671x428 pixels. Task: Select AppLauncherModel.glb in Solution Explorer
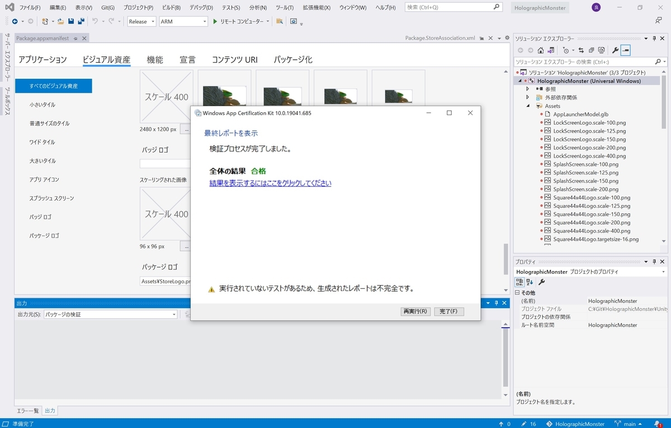click(x=580, y=114)
